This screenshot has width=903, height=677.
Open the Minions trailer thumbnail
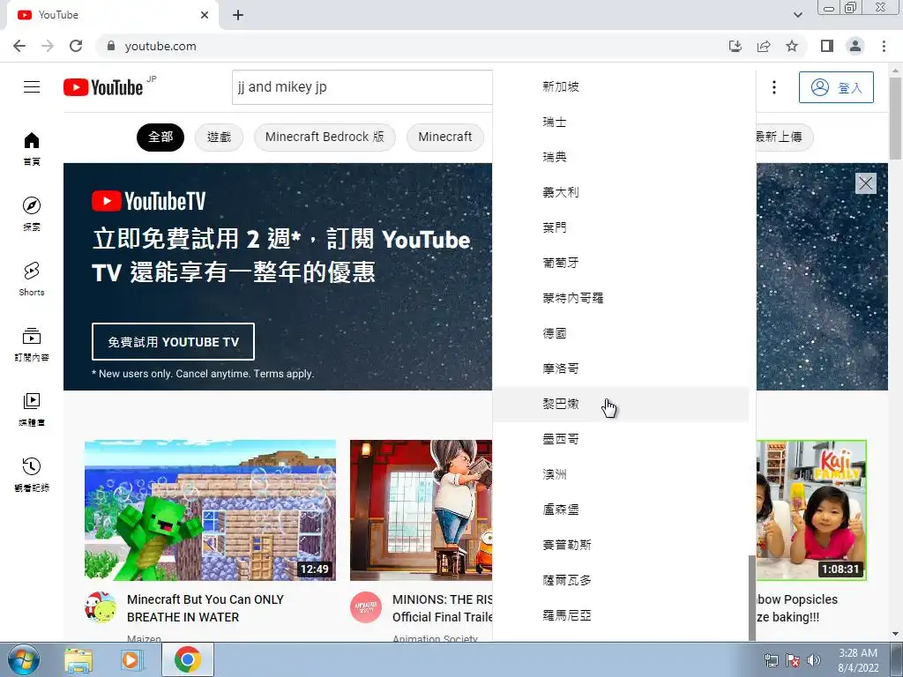click(421, 510)
